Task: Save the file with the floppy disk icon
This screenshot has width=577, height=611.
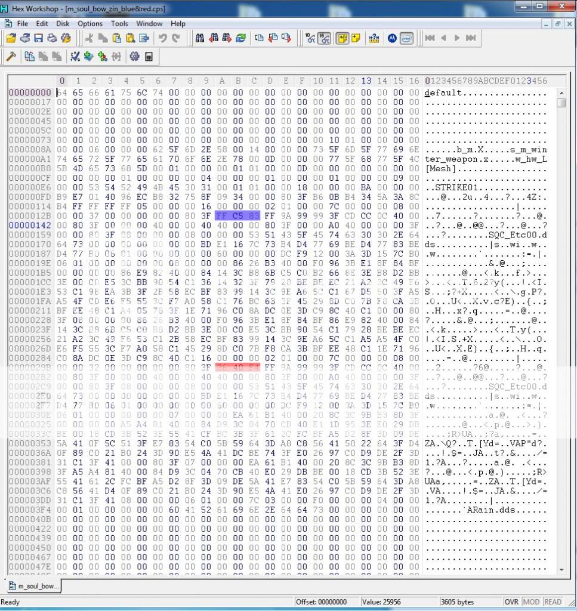Action: [38, 38]
